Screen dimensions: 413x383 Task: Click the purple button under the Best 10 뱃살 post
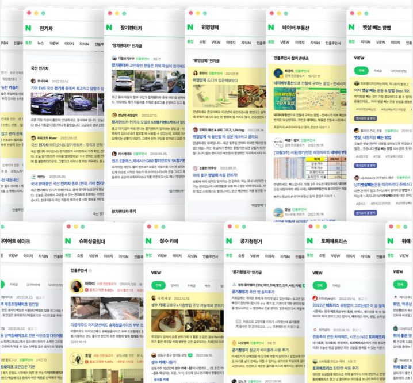point(365,118)
